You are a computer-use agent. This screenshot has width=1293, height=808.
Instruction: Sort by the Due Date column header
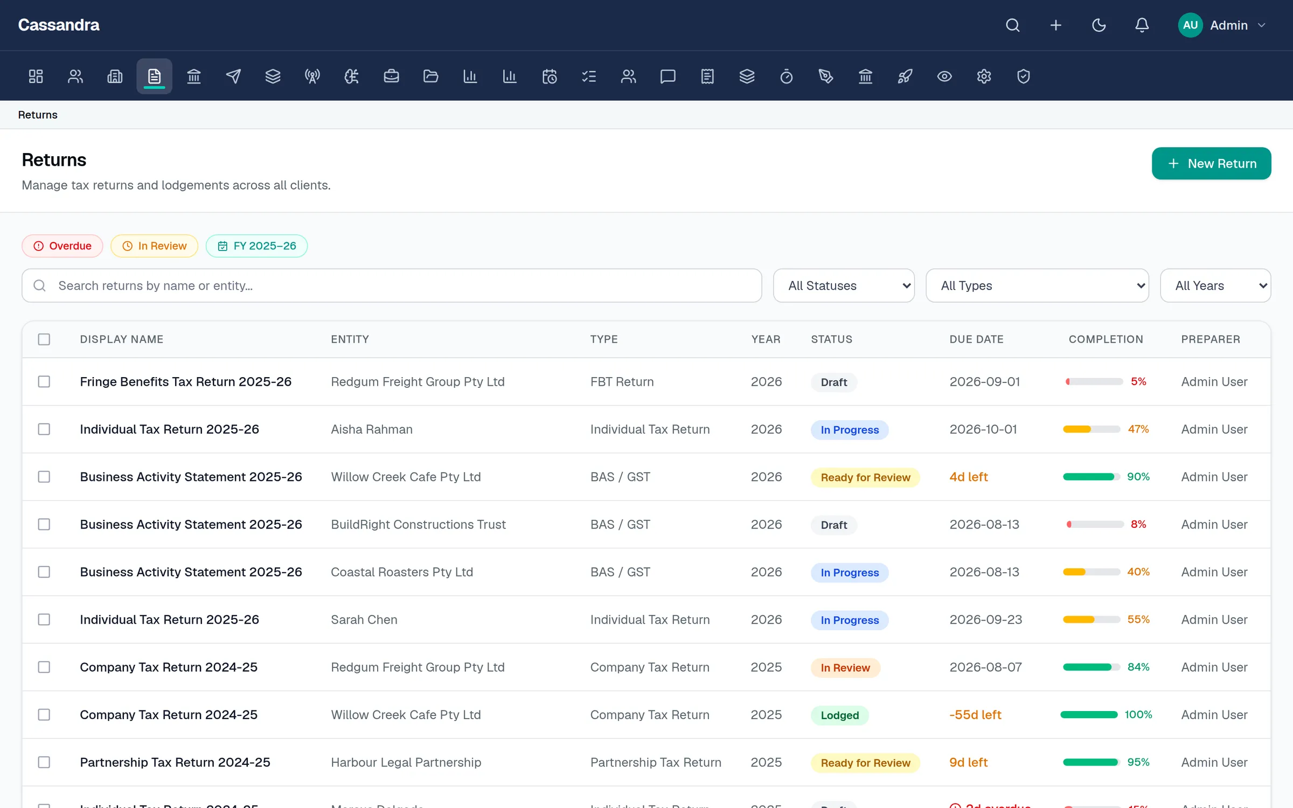tap(976, 339)
